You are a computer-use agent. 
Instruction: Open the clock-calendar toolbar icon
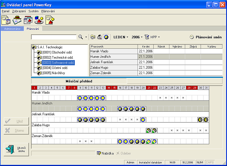(6, 20)
